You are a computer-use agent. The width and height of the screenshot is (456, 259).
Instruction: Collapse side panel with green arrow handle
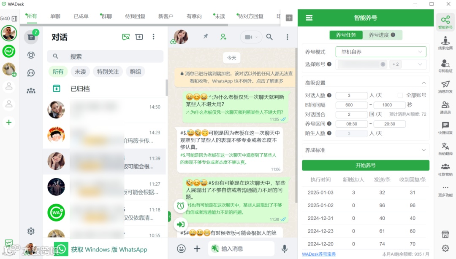pos(170,216)
